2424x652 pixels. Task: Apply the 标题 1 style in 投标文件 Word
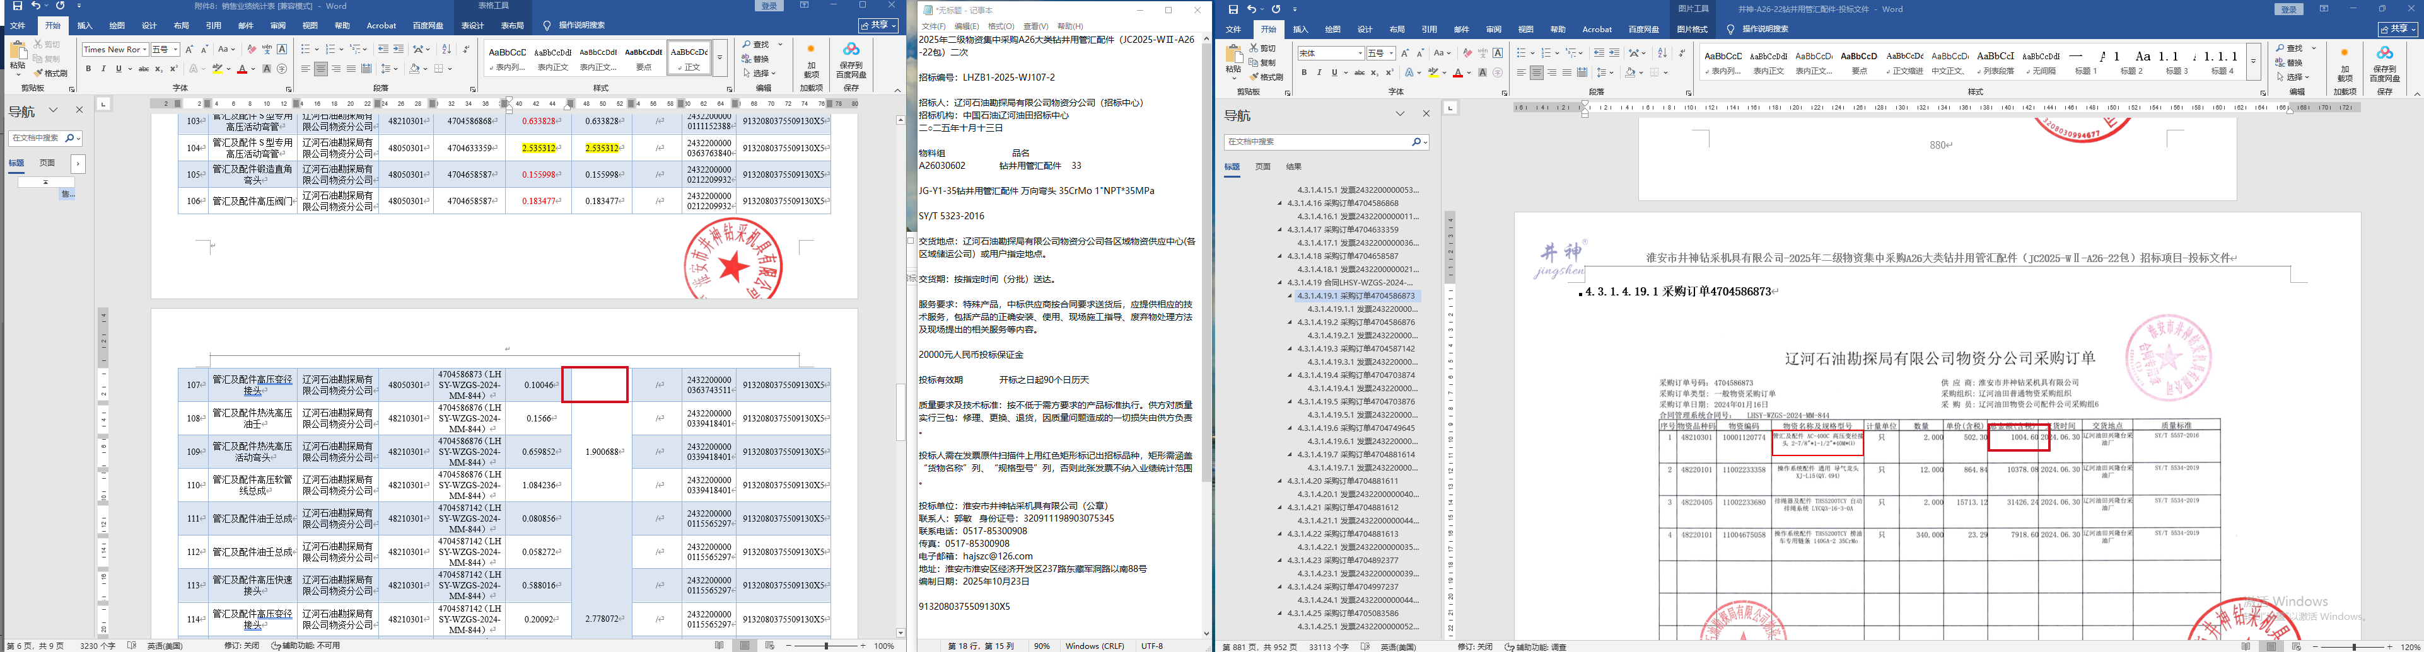[x=2086, y=62]
